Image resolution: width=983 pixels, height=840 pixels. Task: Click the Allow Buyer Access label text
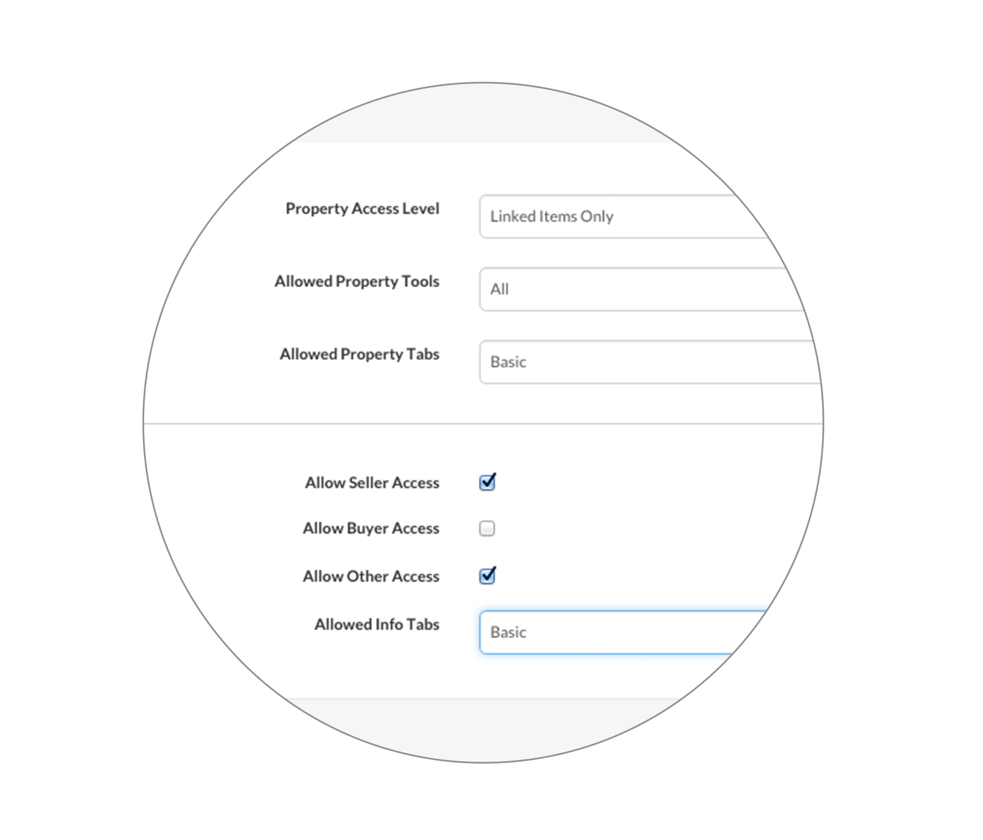click(x=372, y=528)
